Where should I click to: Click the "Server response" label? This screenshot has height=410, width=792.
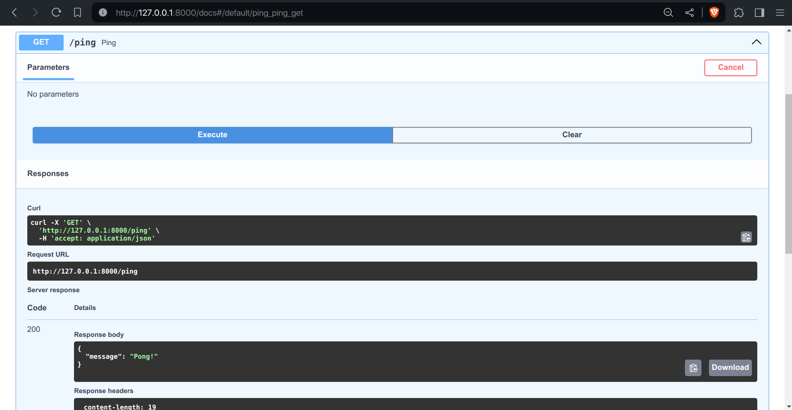tap(53, 290)
